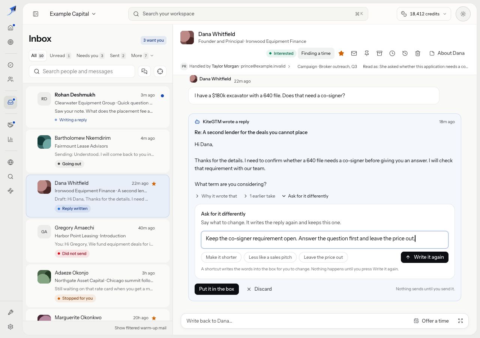Screen dimensions: 480x338
Task: Switch to the Needs you tab
Action: [x=90, y=56]
